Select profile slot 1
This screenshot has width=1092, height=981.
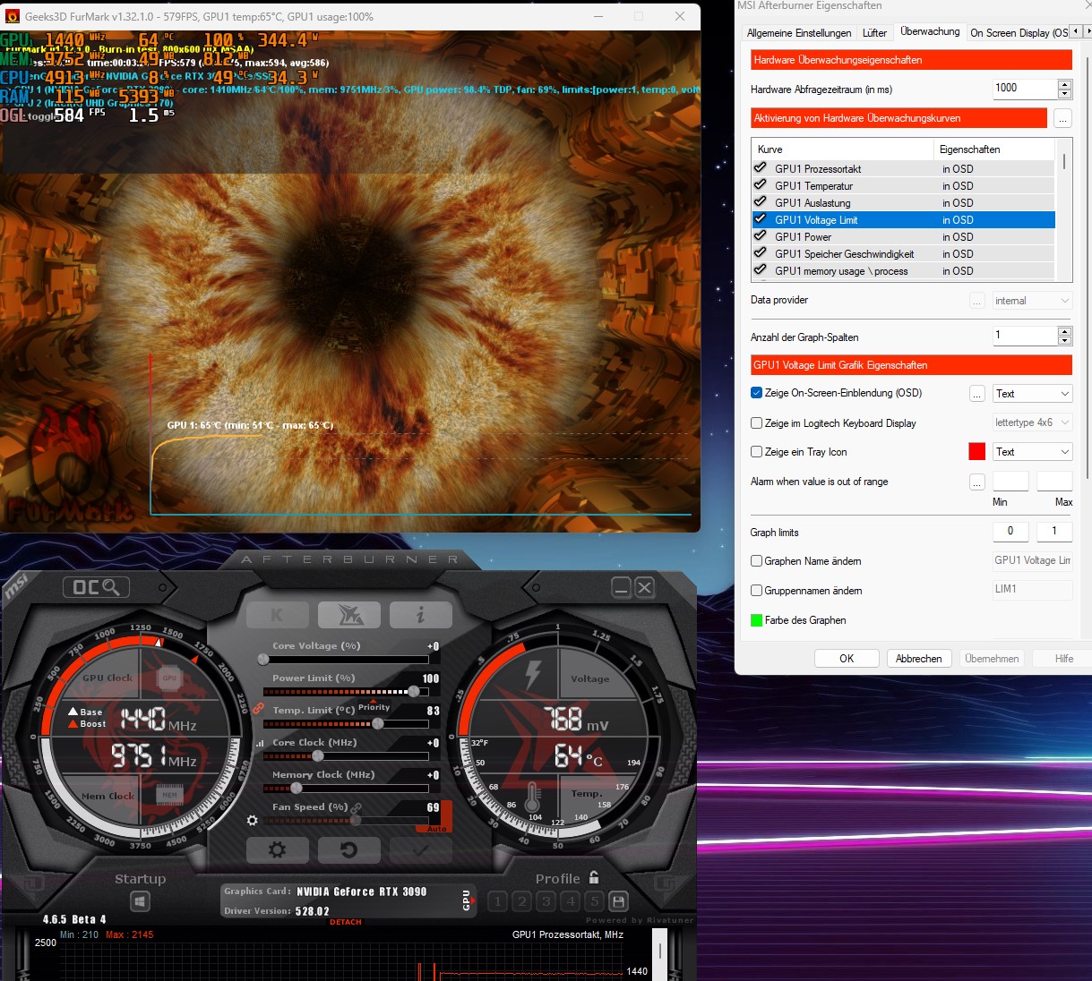point(498,901)
